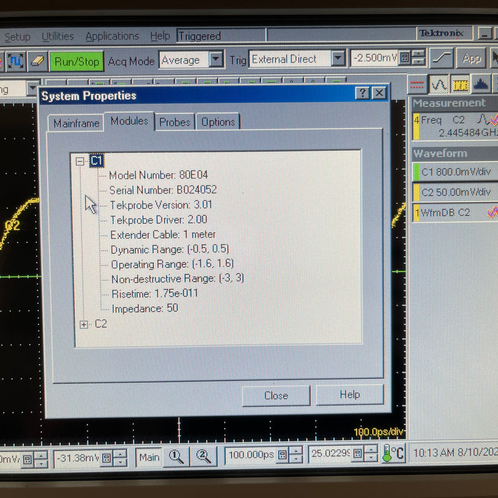The width and height of the screenshot is (498, 498).
Task: Select the Impedance: 50 row
Action: pos(145,308)
